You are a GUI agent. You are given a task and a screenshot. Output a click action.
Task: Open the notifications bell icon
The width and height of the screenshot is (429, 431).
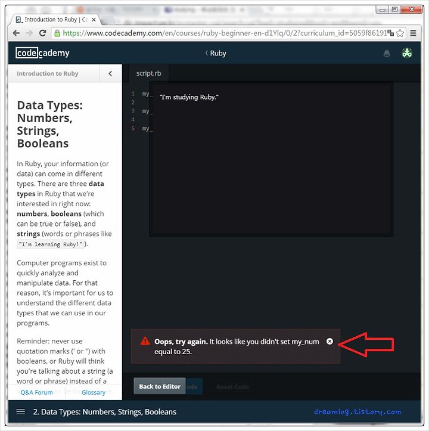click(387, 53)
